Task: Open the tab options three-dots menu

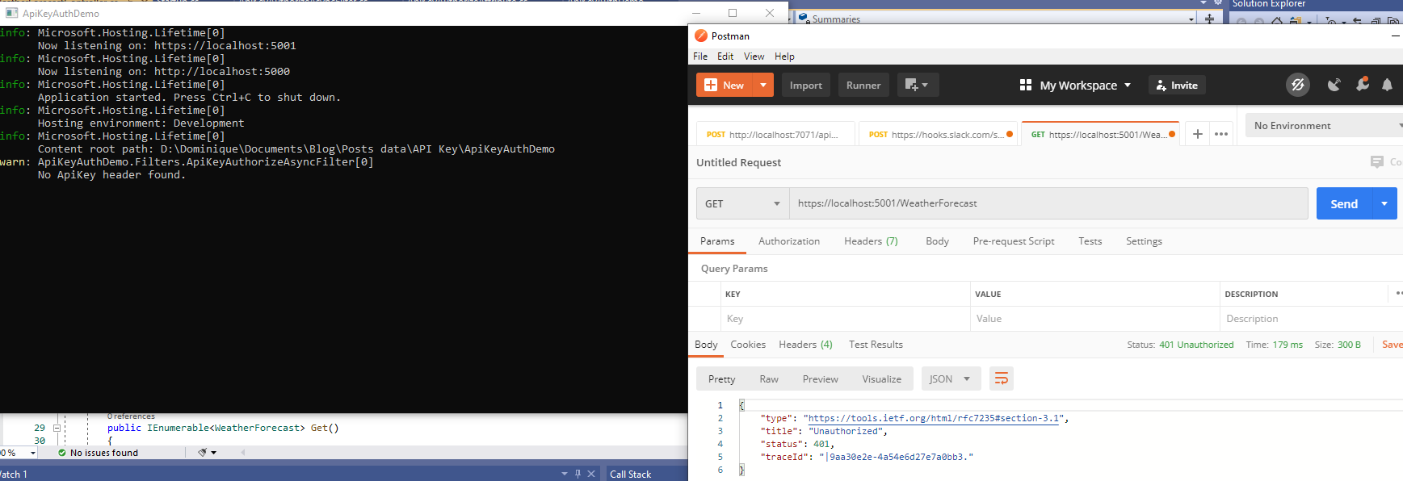Action: (1221, 134)
